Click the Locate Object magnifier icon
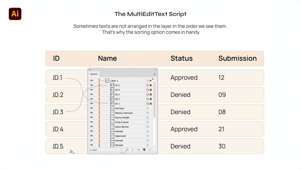Image resolution: width=301 pixels, height=169 pixels. tap(127, 150)
